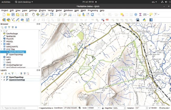Click the New Project icon
The height and width of the screenshot is (110, 171).
pos(3,14)
